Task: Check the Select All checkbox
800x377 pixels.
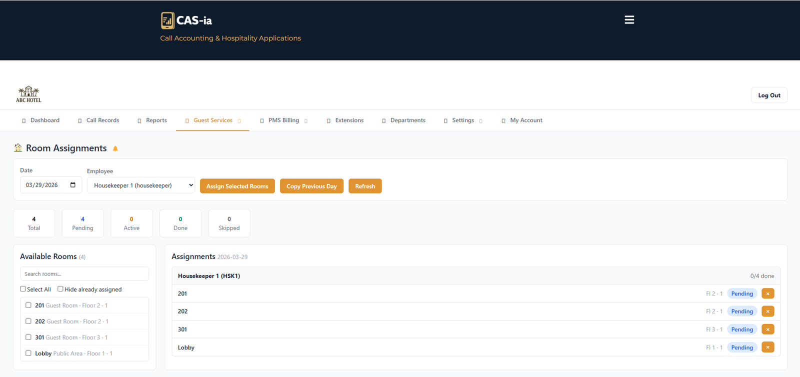Action: pyautogui.click(x=23, y=289)
